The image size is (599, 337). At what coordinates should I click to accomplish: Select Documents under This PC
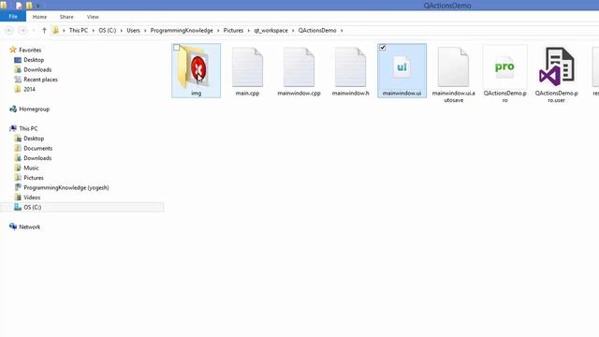click(x=37, y=148)
